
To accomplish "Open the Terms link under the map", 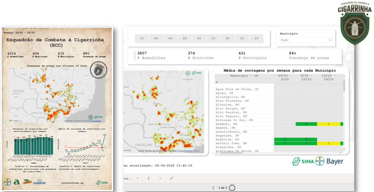I will (x=196, y=151).
